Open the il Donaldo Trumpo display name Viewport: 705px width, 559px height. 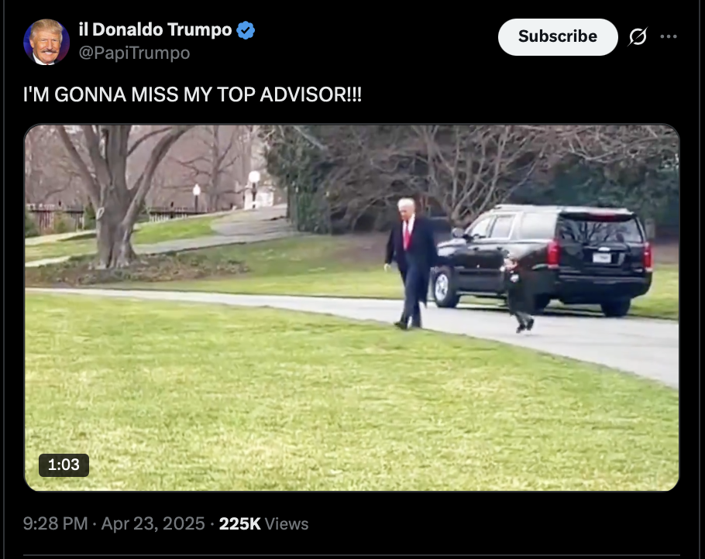coord(155,29)
